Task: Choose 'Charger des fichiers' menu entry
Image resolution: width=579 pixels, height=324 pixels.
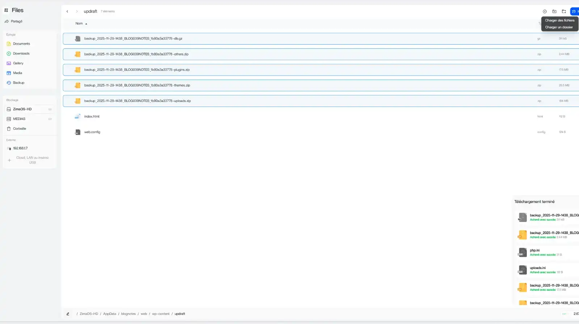Action: point(559,21)
